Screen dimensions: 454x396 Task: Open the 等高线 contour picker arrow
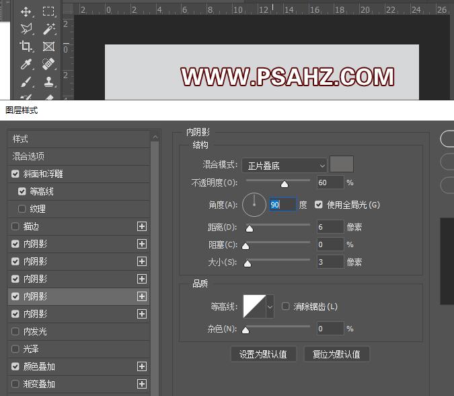[270, 306]
